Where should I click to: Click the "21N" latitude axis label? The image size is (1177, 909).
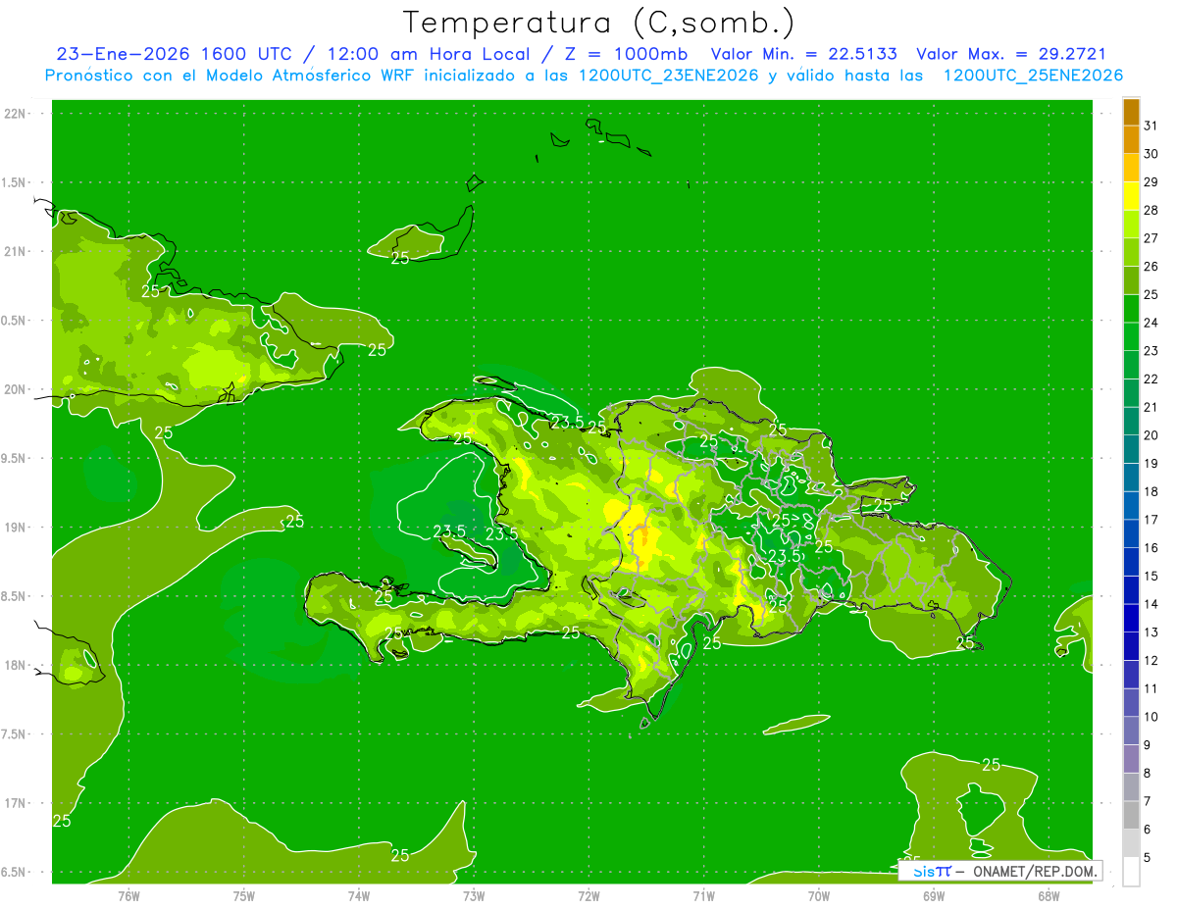click(14, 252)
